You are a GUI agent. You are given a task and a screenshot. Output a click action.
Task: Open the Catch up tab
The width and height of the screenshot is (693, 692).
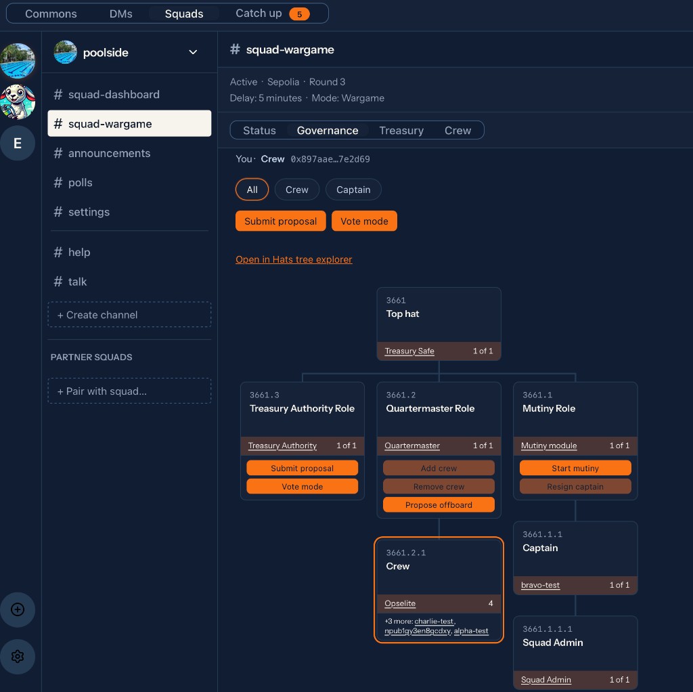[x=272, y=14]
